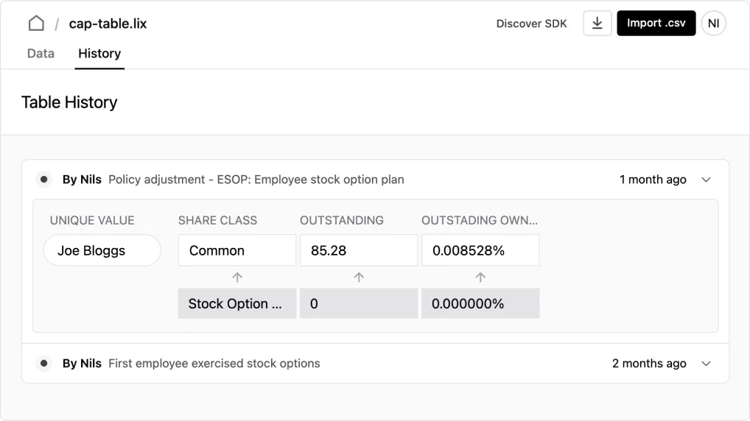Click the OUTSTADING OWN... column header
The height and width of the screenshot is (421, 750).
pyautogui.click(x=480, y=220)
